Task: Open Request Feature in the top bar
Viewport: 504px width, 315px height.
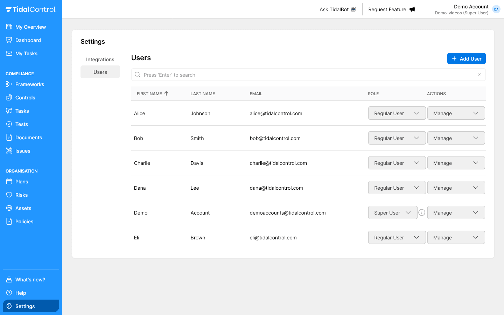Action: [x=391, y=9]
